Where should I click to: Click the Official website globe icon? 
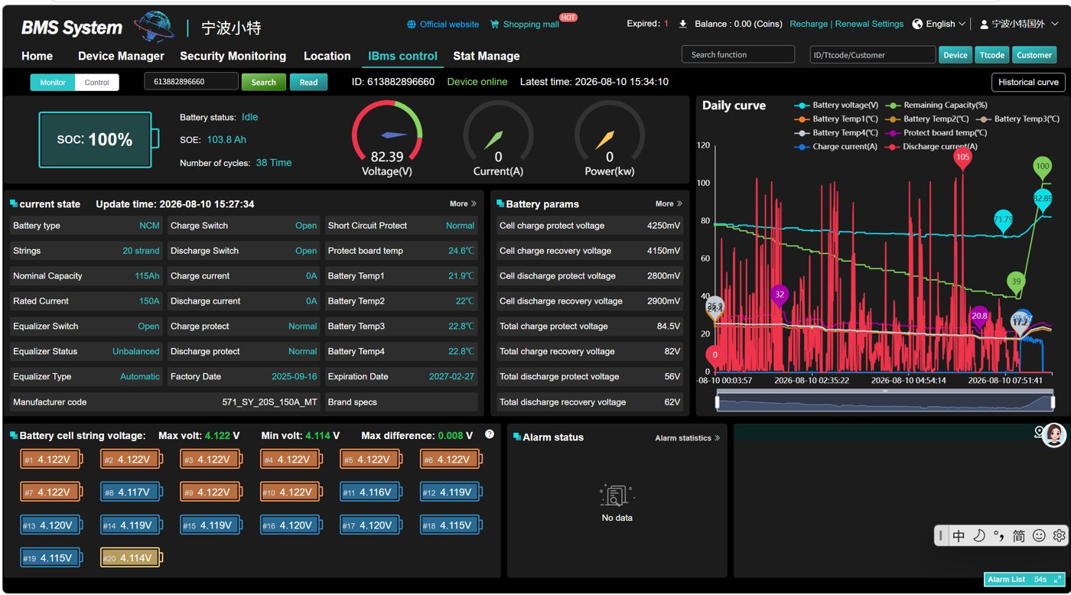click(412, 24)
